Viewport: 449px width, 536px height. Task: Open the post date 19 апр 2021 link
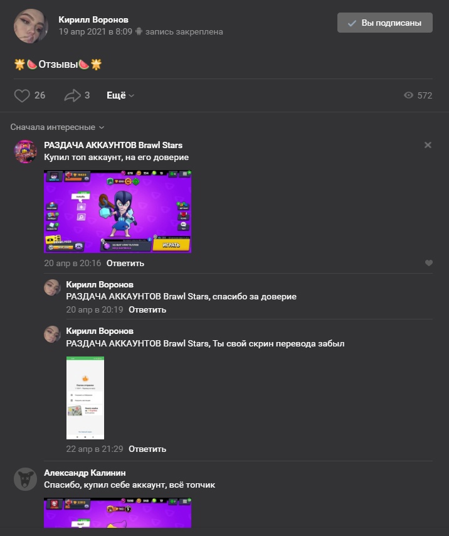[95, 32]
